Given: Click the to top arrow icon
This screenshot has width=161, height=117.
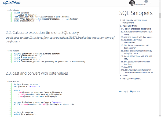Looking at the screenshot, I should pos(120,92).
